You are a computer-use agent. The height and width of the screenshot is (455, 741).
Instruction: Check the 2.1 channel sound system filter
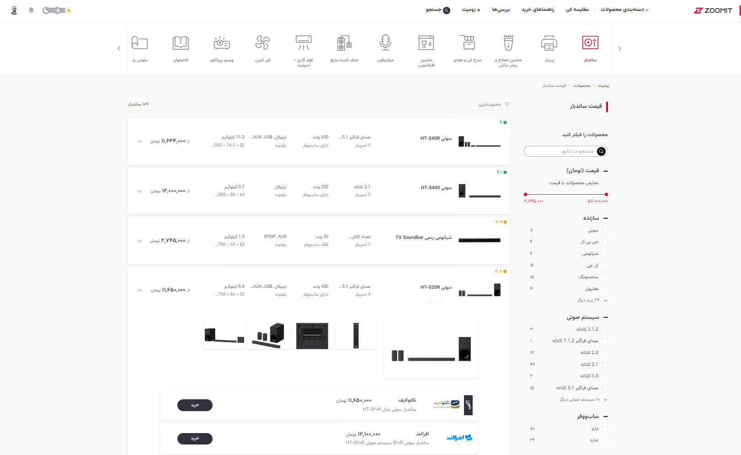tap(605, 365)
